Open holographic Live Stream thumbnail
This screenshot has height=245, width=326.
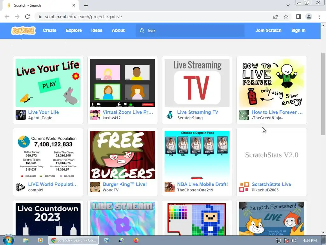pyautogui.click(x=123, y=219)
